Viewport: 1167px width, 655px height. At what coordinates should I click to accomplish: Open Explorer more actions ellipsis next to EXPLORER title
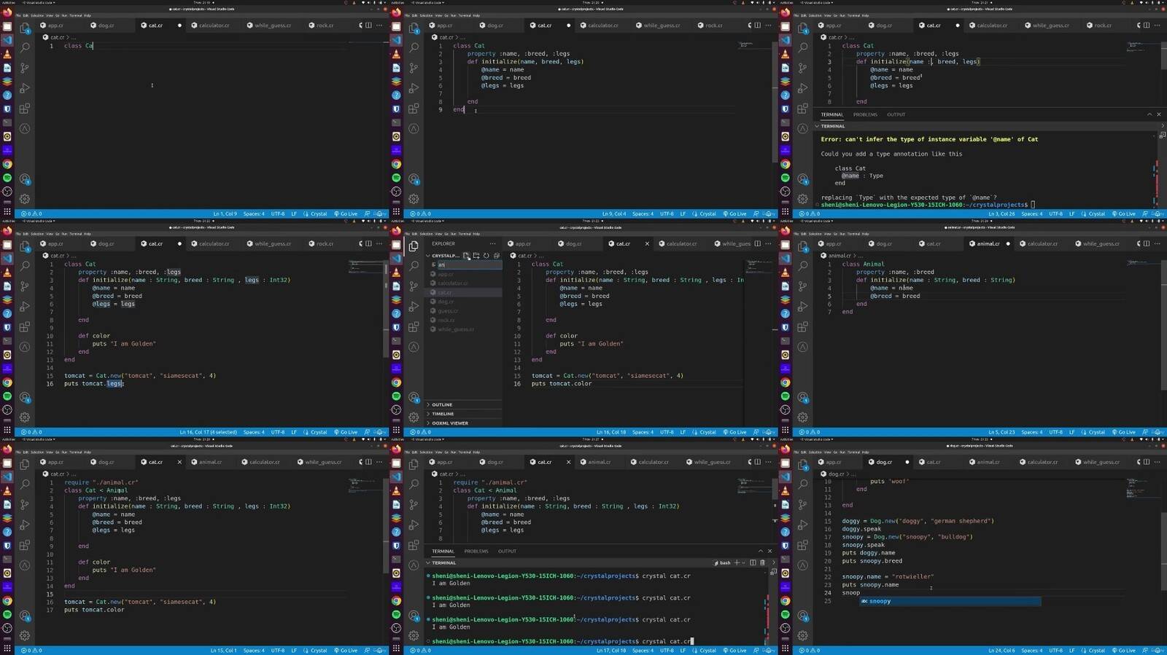(x=493, y=243)
